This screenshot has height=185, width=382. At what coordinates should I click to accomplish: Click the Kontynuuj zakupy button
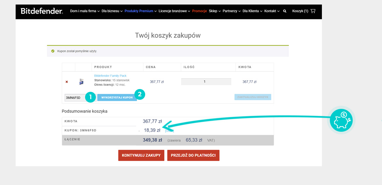pyautogui.click(x=141, y=155)
